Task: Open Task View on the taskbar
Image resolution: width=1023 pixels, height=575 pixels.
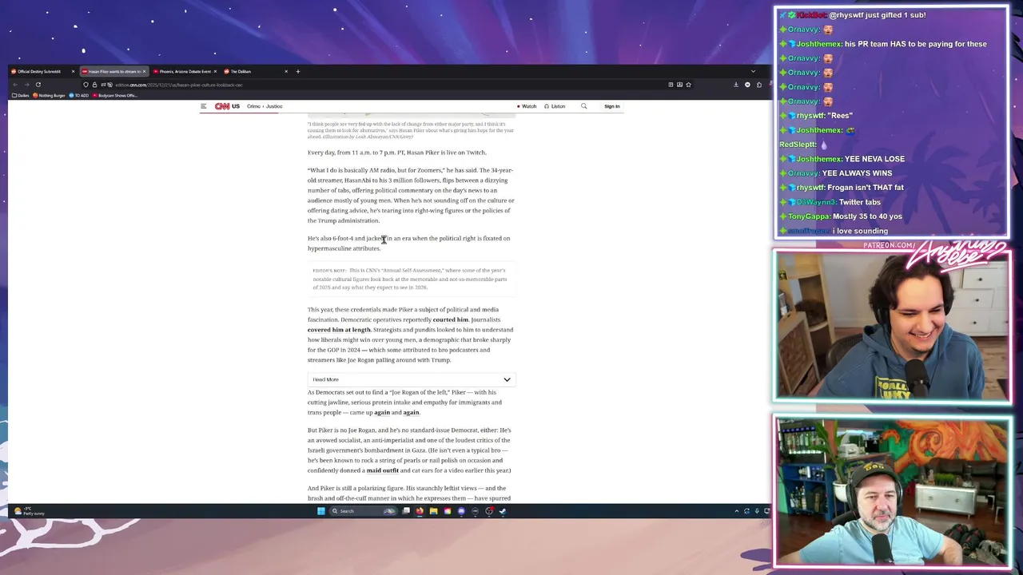Action: 406,511
